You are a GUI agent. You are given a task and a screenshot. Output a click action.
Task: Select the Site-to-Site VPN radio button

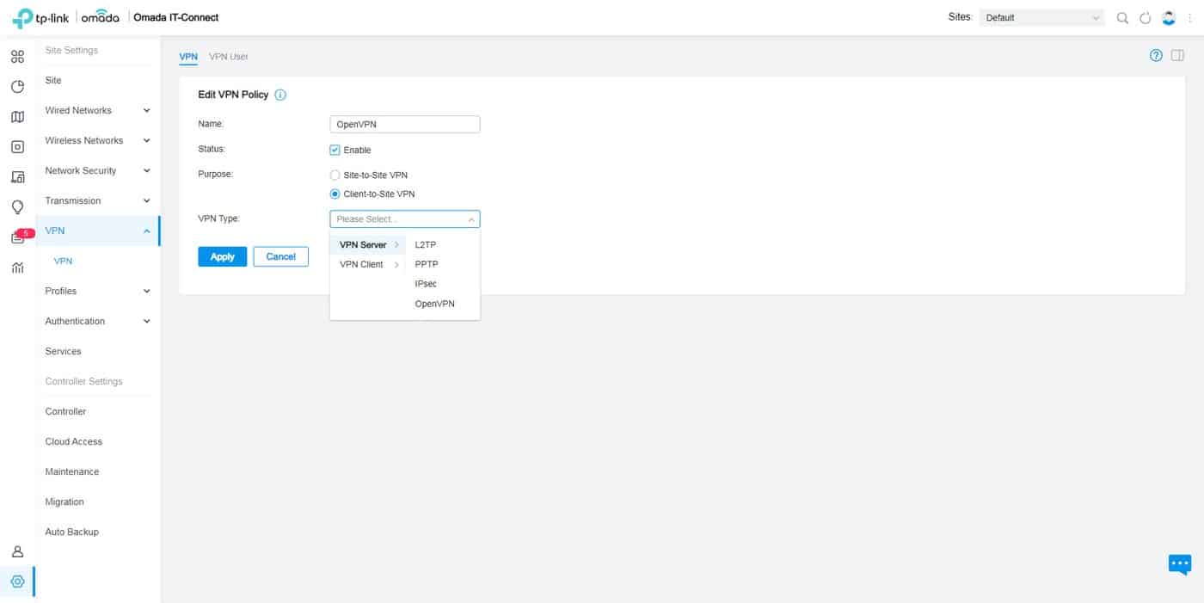click(x=335, y=175)
